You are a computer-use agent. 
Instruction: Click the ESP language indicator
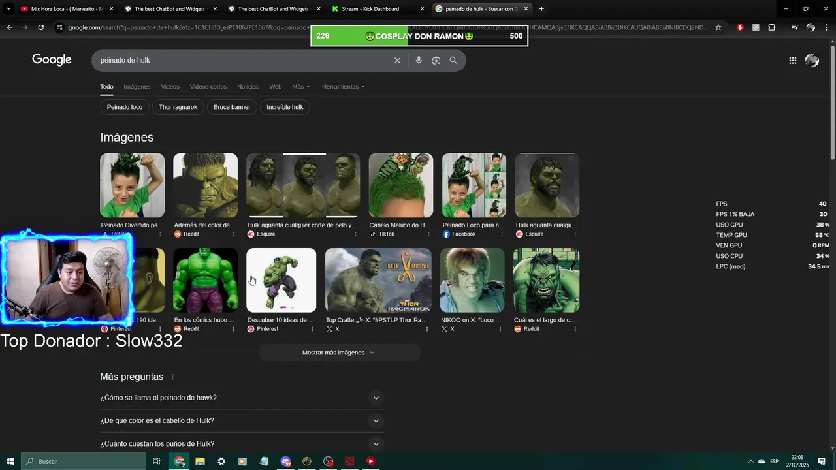(774, 462)
